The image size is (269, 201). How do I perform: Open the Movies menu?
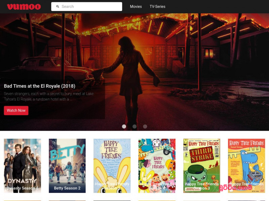coord(136,6)
